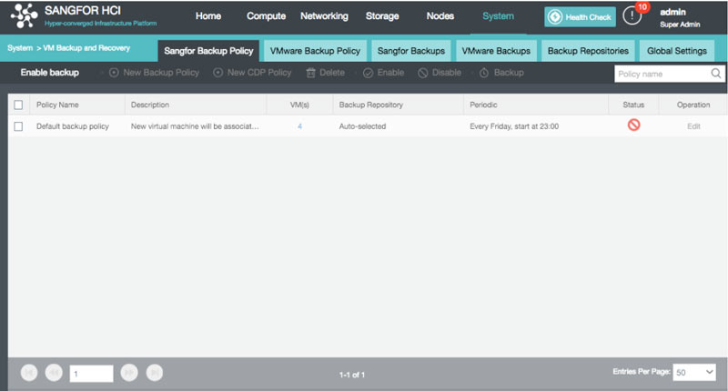Open the System menu

[498, 16]
